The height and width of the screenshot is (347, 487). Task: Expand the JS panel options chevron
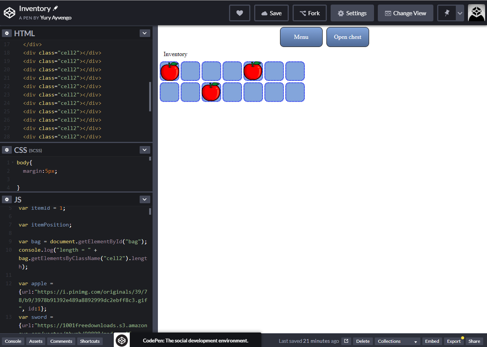[x=145, y=200]
